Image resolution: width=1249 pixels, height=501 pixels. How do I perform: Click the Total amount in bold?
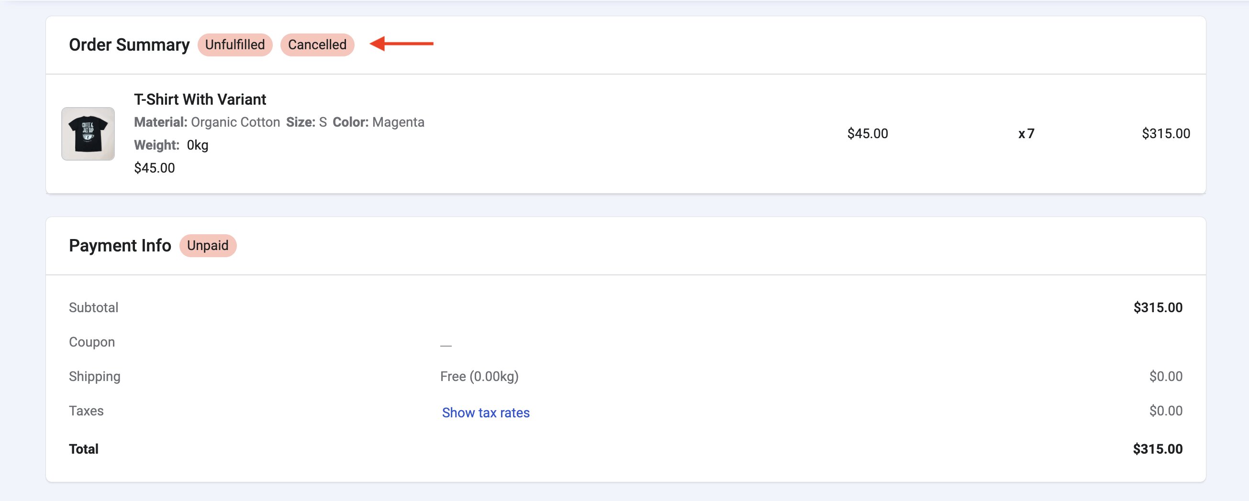click(x=1158, y=449)
